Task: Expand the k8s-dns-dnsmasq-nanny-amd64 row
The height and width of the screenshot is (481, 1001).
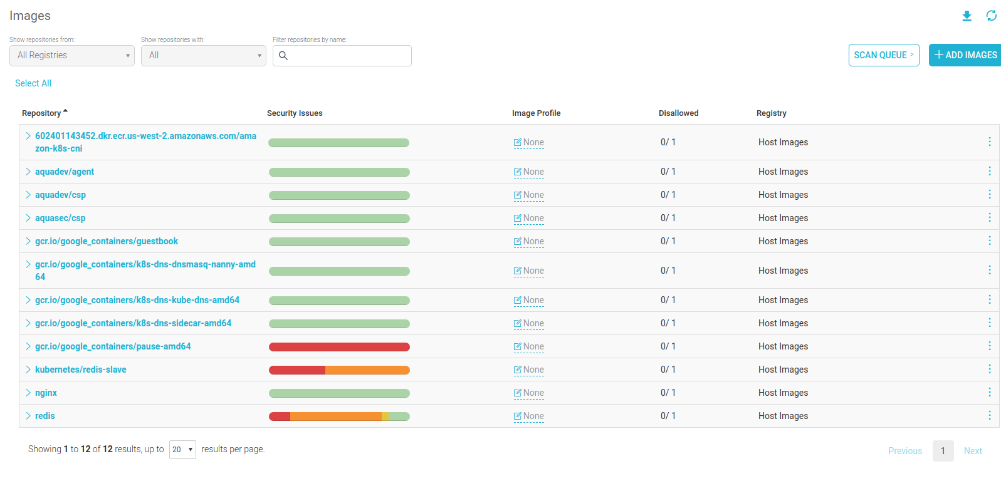Action: point(28,264)
